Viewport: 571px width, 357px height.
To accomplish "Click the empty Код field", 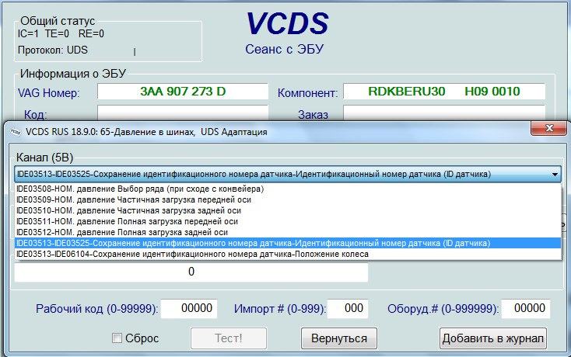I will point(183,113).
